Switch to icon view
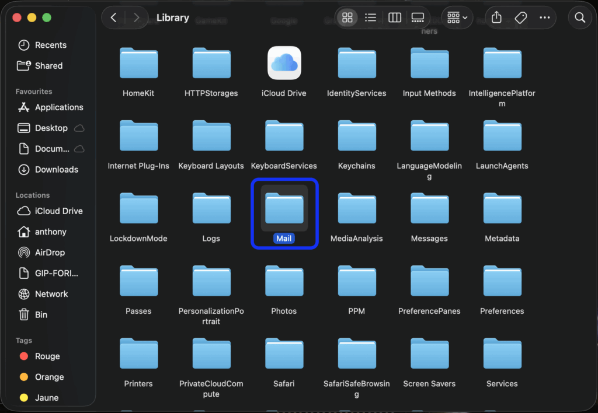 tap(347, 17)
